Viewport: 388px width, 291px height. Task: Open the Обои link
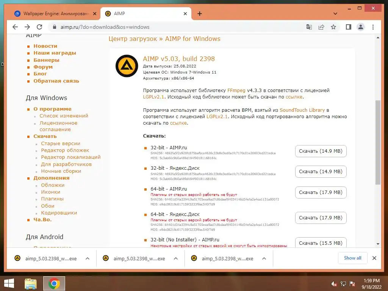tap(47, 206)
